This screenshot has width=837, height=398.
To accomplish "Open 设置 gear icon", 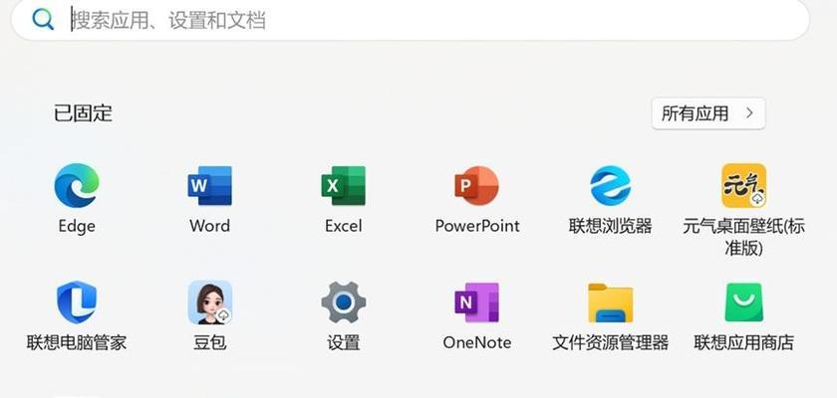I will pos(343,302).
